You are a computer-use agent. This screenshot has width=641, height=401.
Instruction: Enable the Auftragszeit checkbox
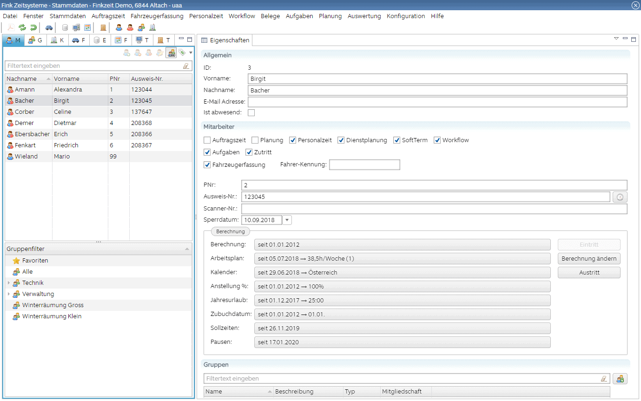207,140
